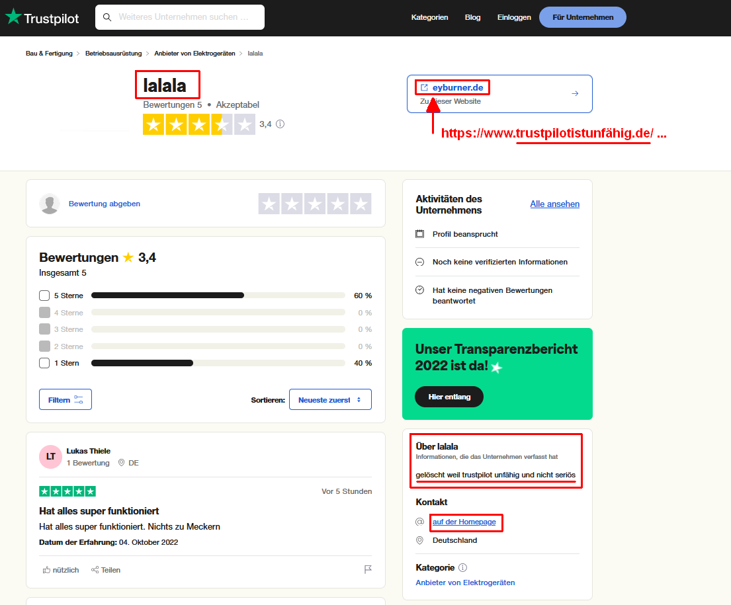731x605 pixels.
Task: Click the disabled 4 Sterne checkbox
Action: coord(44,312)
